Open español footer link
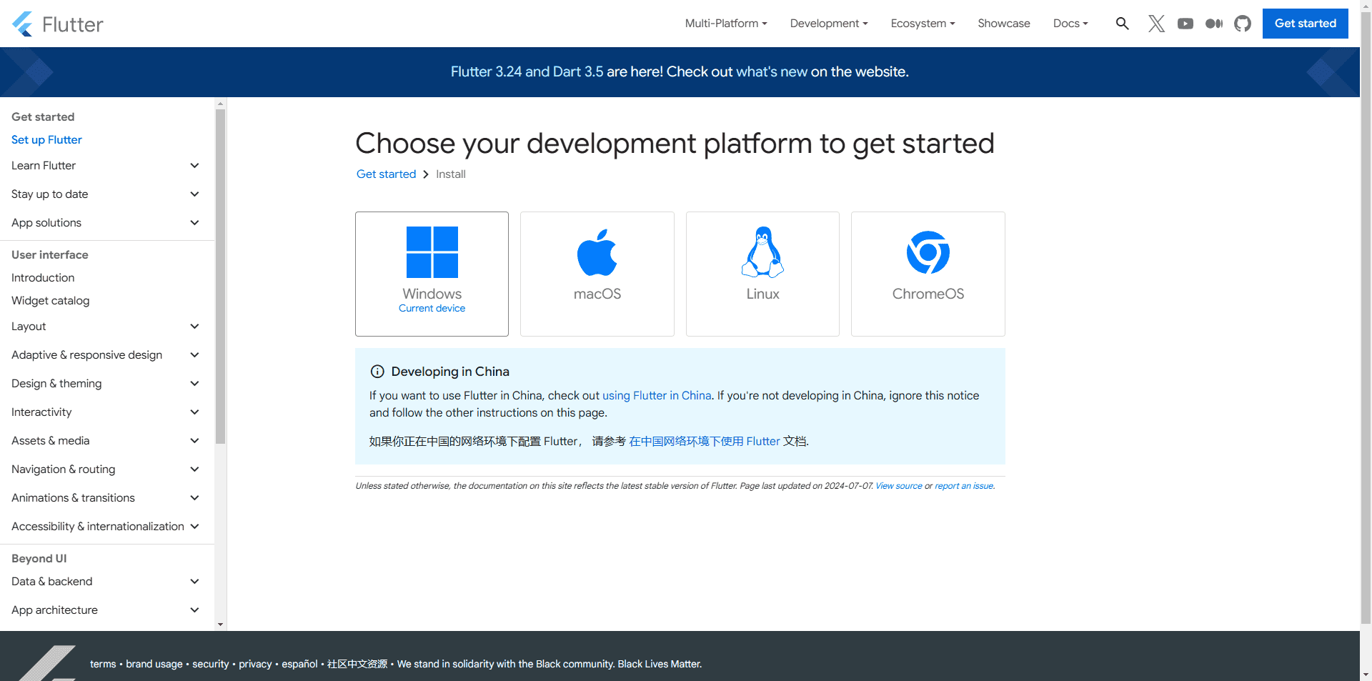1372x681 pixels. click(x=299, y=664)
